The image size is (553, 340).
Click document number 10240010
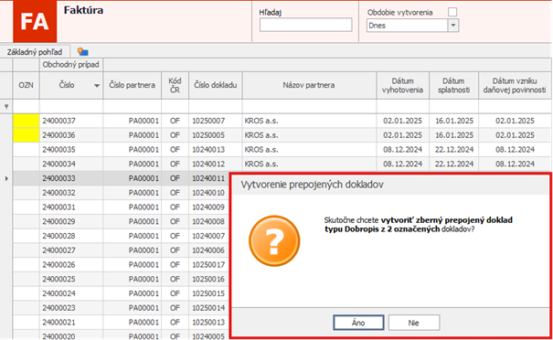(208, 193)
